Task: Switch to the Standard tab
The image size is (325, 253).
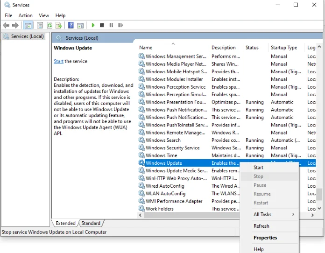Action: (x=91, y=223)
